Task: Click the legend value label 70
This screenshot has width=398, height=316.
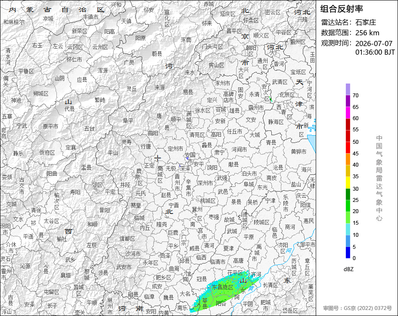Action: click(356, 95)
